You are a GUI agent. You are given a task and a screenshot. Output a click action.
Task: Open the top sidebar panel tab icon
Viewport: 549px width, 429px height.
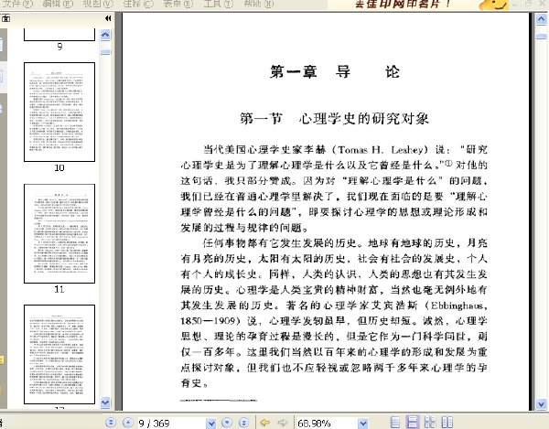tap(2, 44)
